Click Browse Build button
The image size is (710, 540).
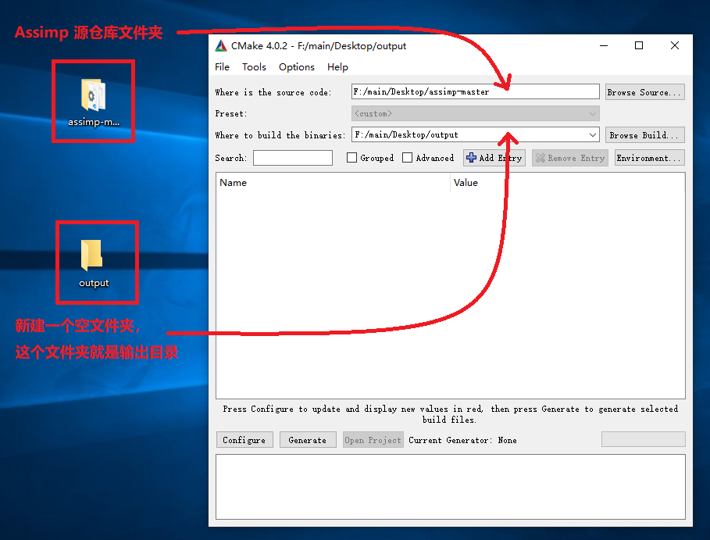coord(644,135)
